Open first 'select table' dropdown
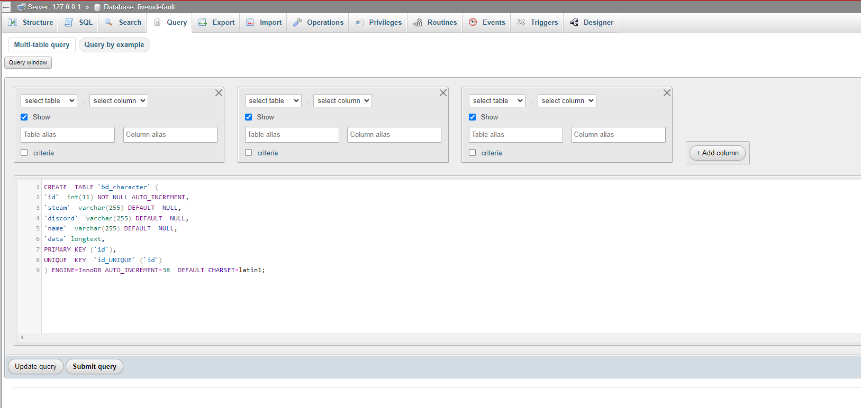The width and height of the screenshot is (861, 408). pyautogui.click(x=49, y=100)
